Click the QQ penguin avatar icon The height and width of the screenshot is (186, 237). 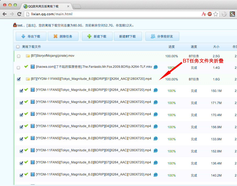[15, 25]
